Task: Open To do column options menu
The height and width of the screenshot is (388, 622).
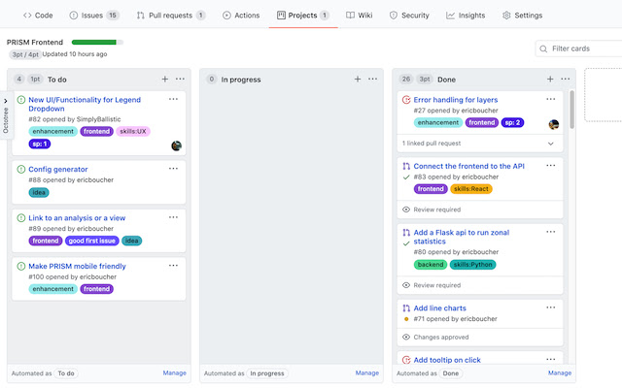Action: tap(180, 79)
